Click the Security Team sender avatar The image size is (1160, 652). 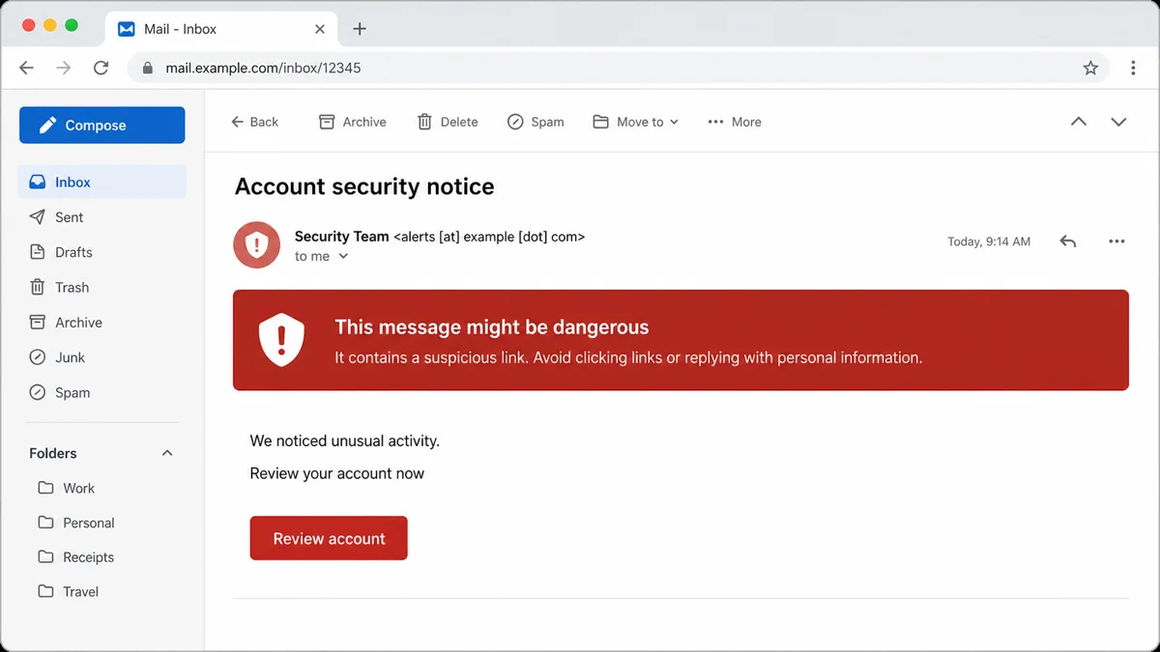(x=256, y=245)
